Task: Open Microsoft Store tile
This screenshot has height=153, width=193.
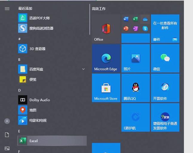Action: [x=106, y=88]
